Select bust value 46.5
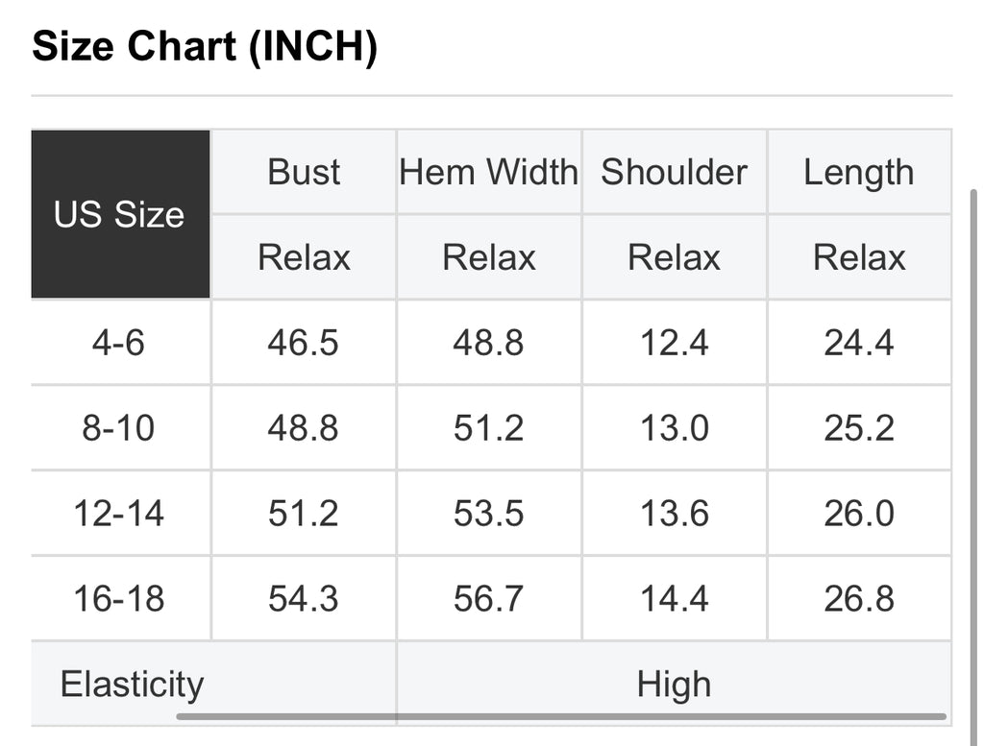 click(304, 343)
